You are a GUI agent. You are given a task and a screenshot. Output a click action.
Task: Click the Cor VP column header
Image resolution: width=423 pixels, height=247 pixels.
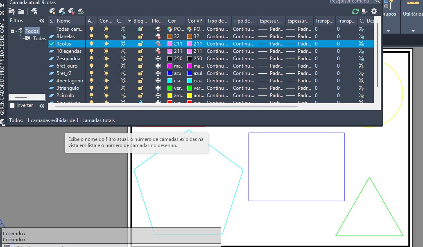pos(195,21)
